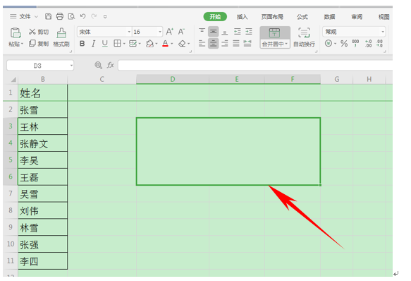Decrease font size with the A- icon
Viewport: 411px width, 281px height.
[181, 32]
